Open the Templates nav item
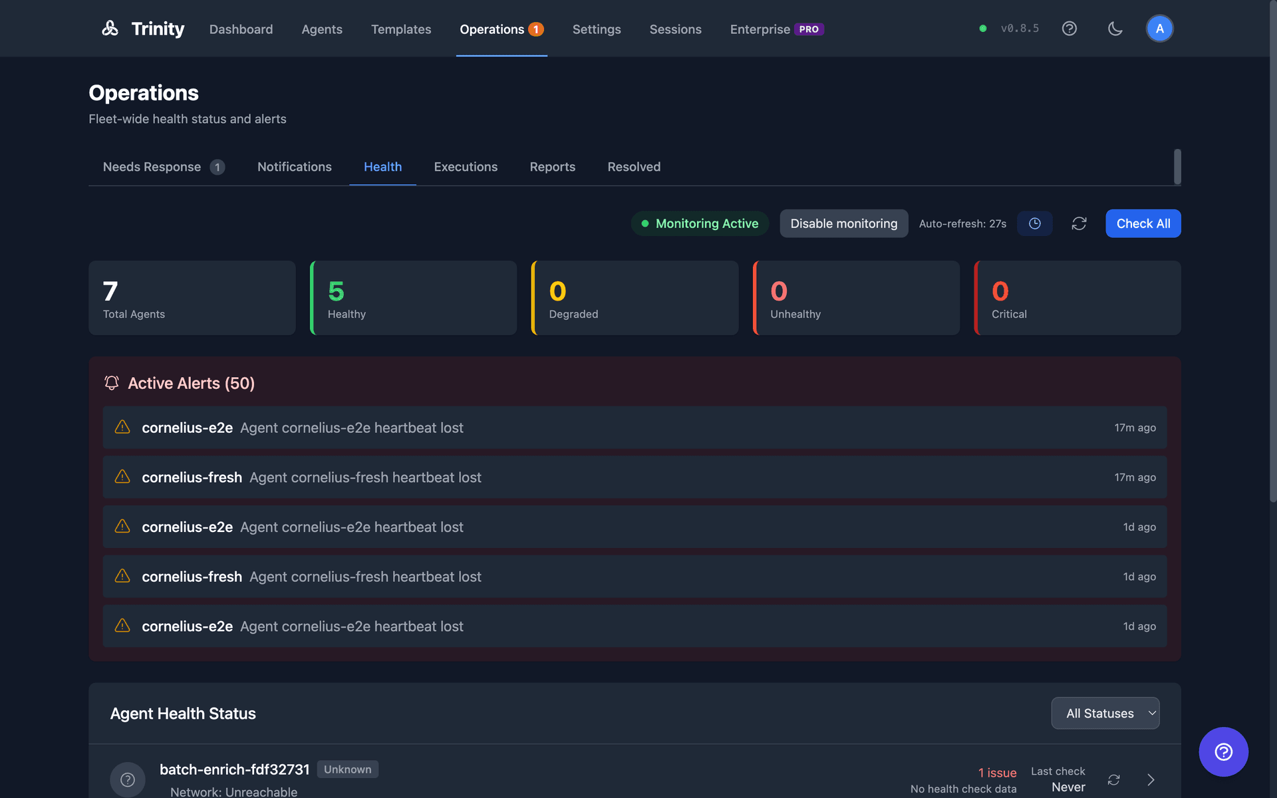Viewport: 1277px width, 798px height. tap(401, 29)
